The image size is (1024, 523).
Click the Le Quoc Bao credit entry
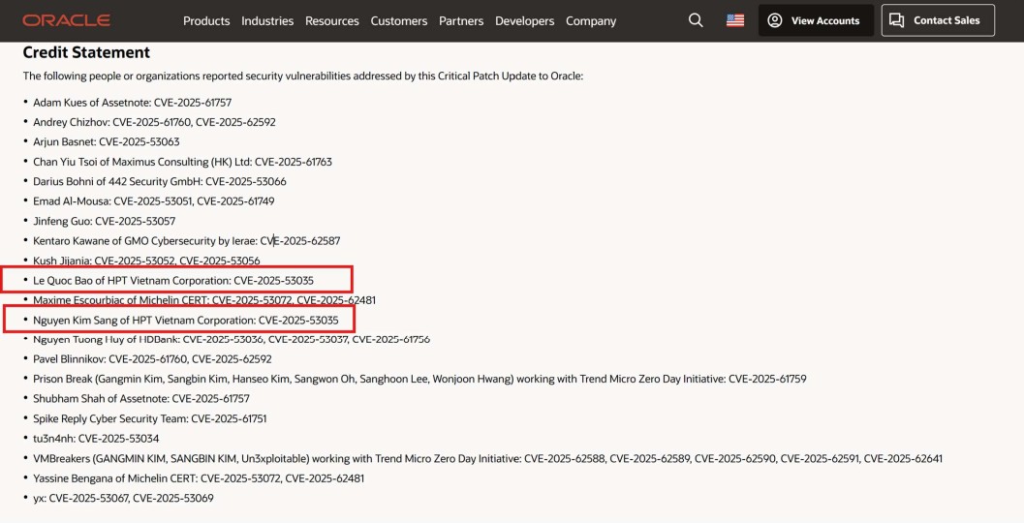pyautogui.click(x=173, y=280)
